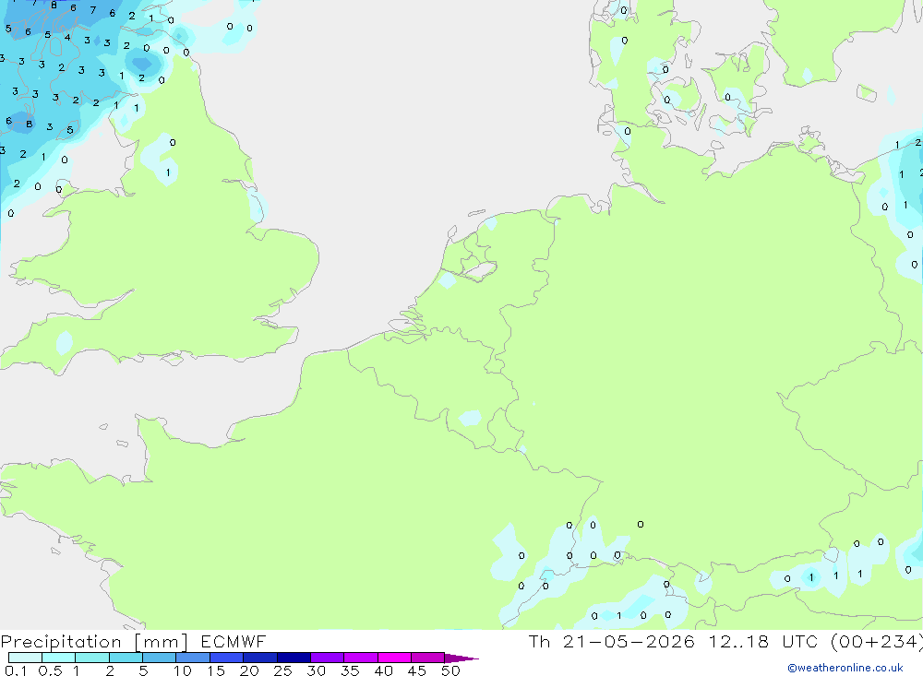This screenshot has height=676, width=923.
Task: Select the royal blue 15 to 20 legend swatch
Action: pyautogui.click(x=227, y=658)
